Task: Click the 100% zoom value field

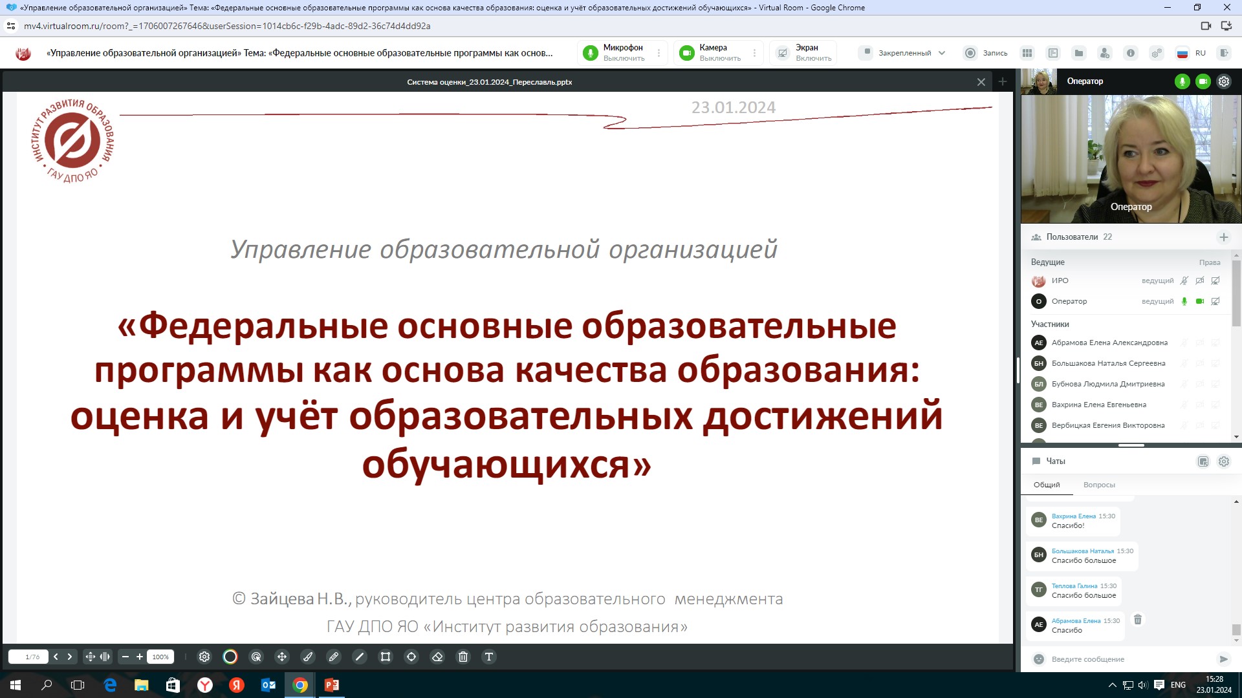Action: (x=160, y=657)
